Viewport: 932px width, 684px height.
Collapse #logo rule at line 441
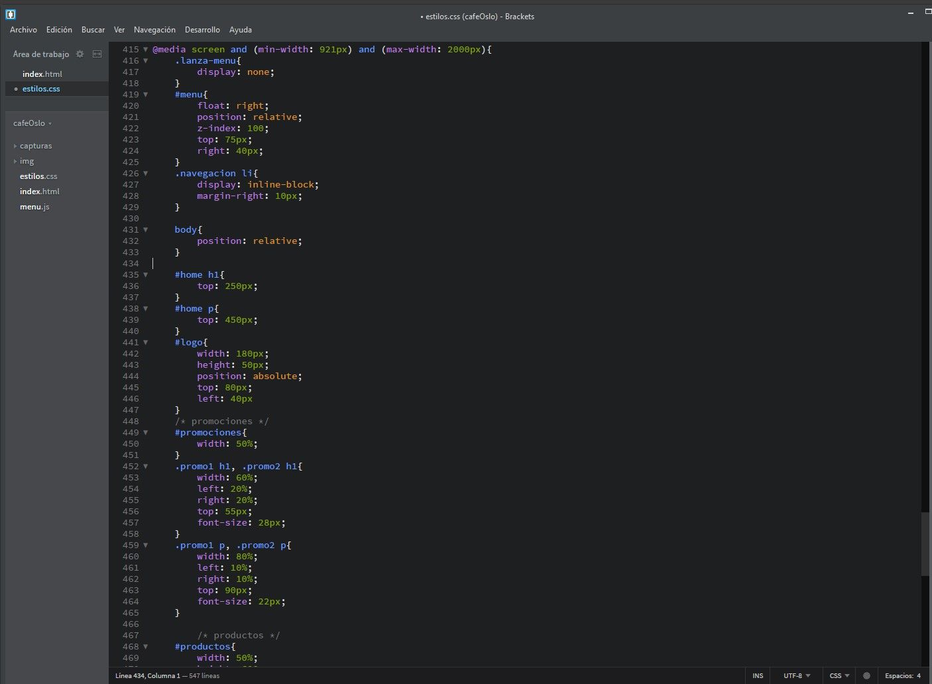click(146, 342)
